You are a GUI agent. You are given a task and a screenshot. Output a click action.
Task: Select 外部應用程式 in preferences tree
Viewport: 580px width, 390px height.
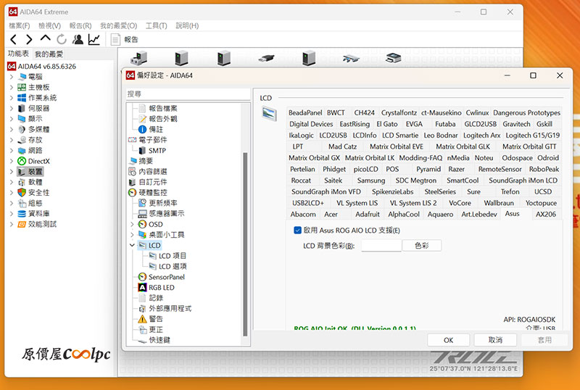(x=170, y=308)
